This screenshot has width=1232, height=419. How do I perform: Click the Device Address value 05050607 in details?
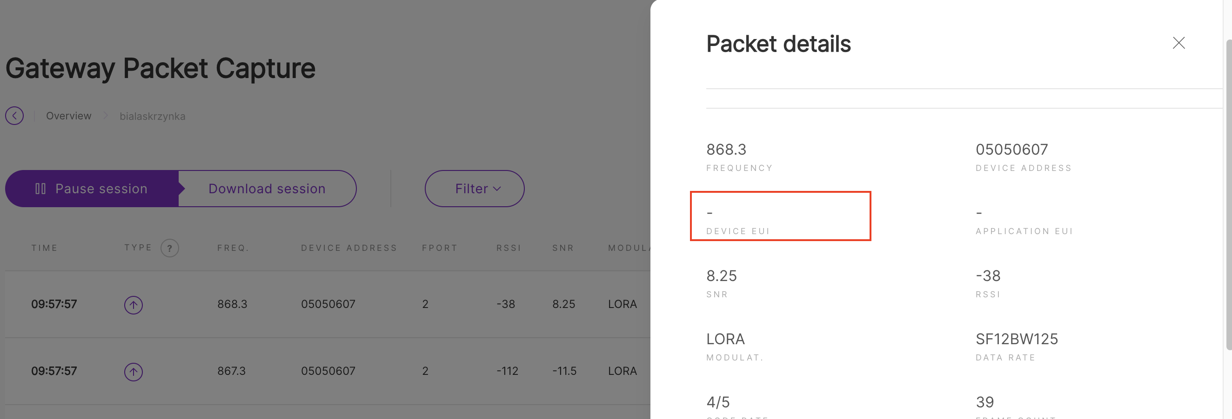tap(1011, 150)
